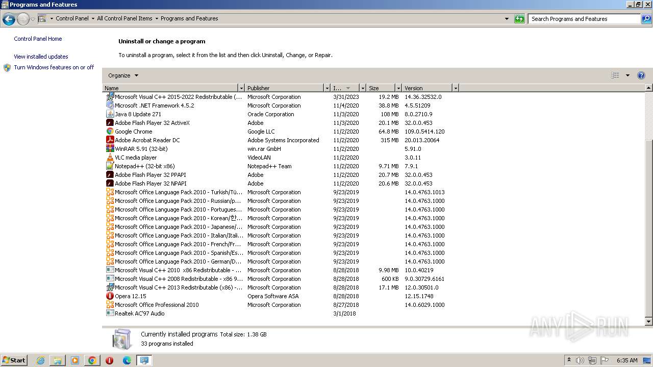Image resolution: width=653 pixels, height=367 pixels.
Task: Select the Adobe Flash Player 32 ActiveX icon
Action: 110,123
